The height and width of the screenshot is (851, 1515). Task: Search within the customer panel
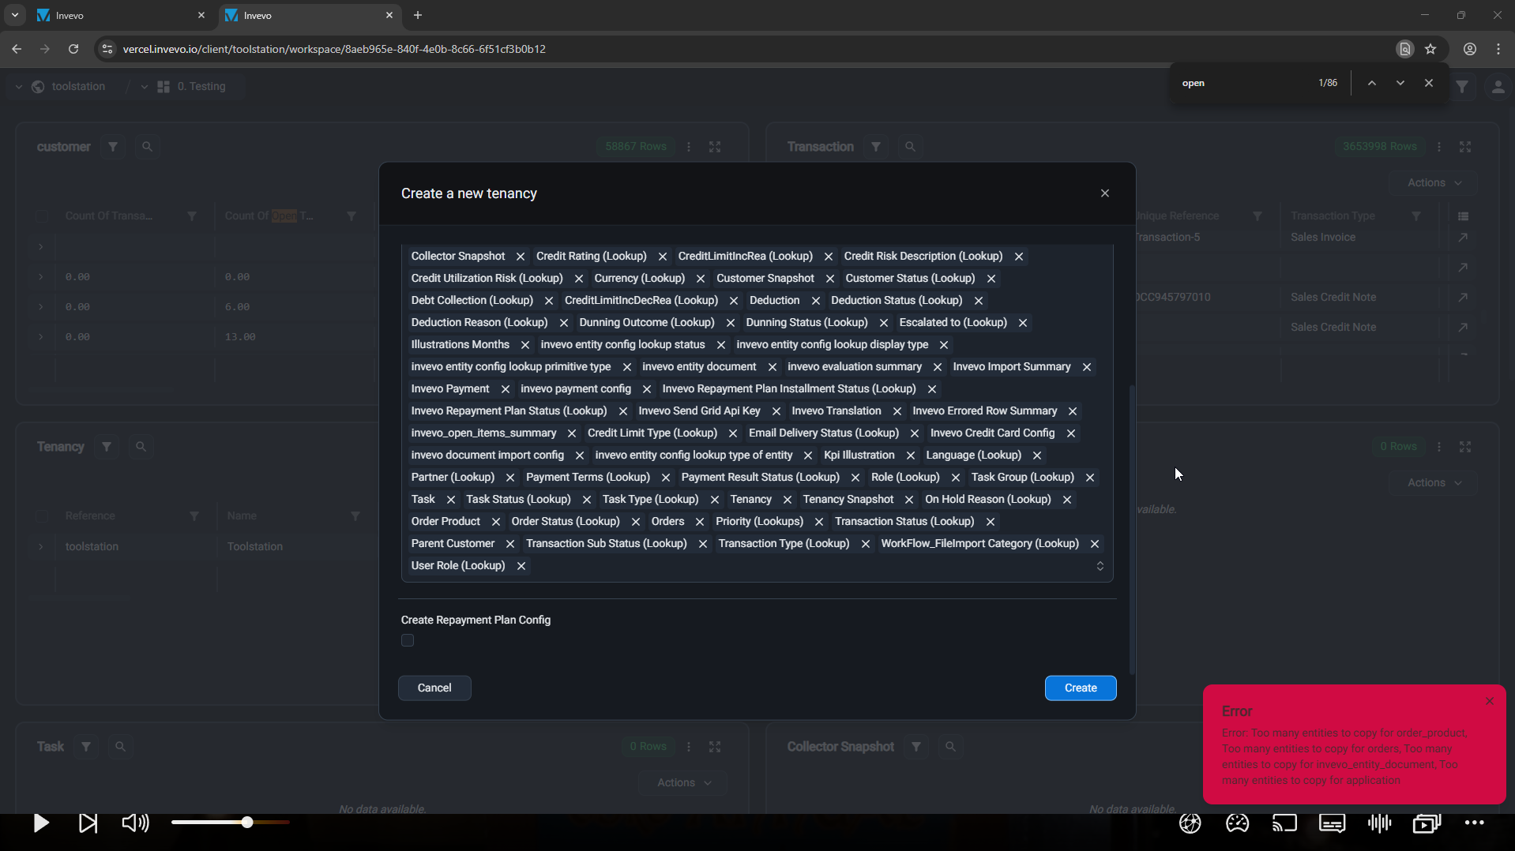coord(147,147)
